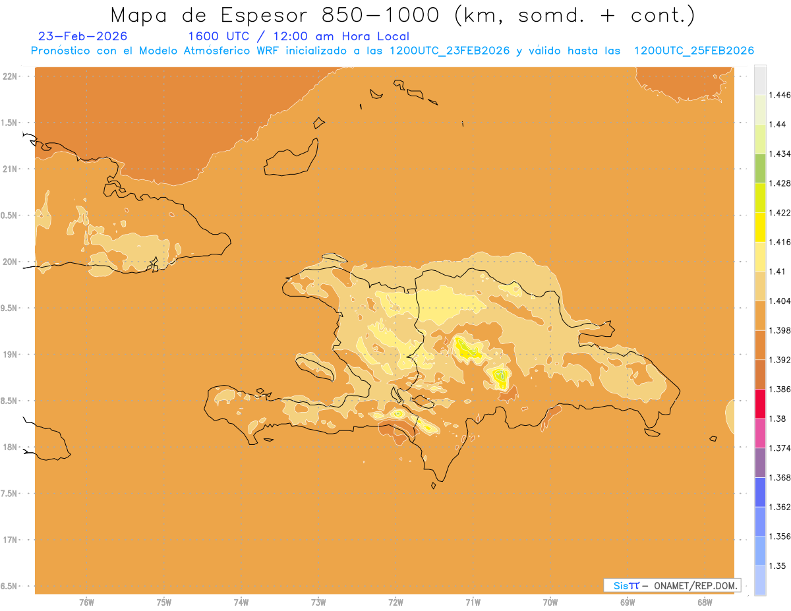Select the purple legend swatch between 1.374 and 1.368
791x611 pixels.
tap(760, 463)
